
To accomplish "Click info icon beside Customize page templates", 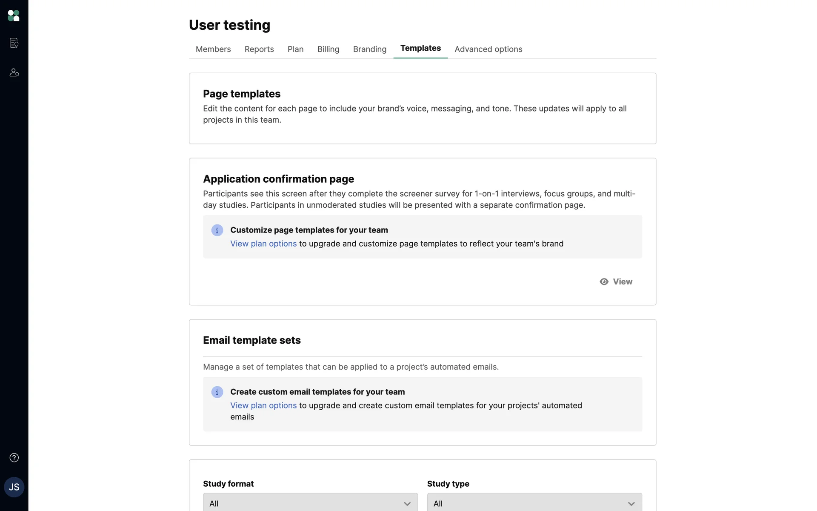I will (217, 230).
